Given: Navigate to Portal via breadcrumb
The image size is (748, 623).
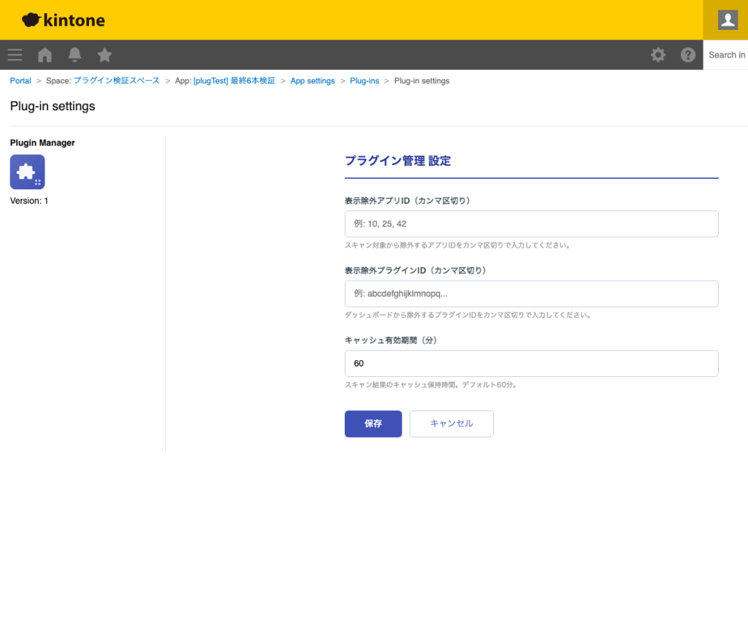Looking at the screenshot, I should click(20, 80).
